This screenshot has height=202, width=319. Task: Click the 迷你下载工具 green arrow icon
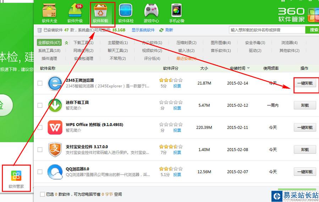pos(55,105)
